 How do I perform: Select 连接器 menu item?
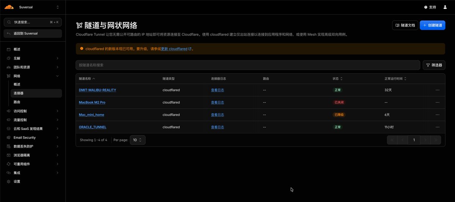(x=36, y=93)
